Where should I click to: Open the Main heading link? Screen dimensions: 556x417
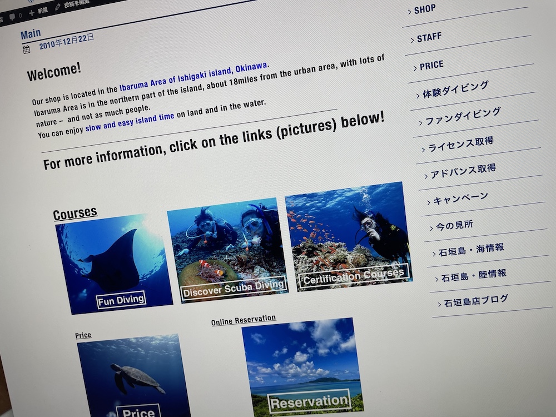point(31,34)
